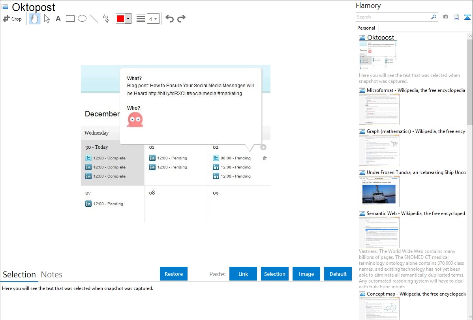
Task: Click the trash icon next to 08:00 post
Action: [x=265, y=158]
